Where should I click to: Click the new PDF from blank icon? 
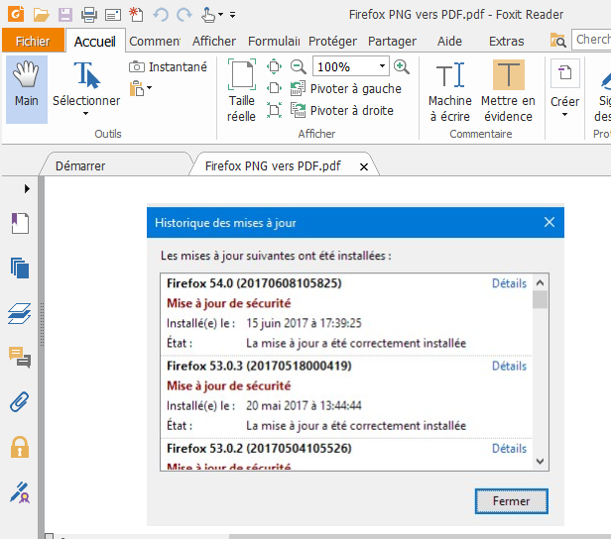point(137,15)
